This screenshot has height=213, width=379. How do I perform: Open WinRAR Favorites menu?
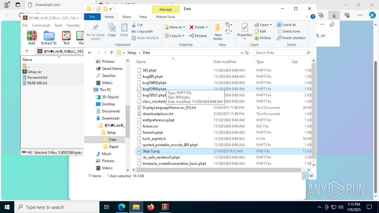(x=73, y=25)
